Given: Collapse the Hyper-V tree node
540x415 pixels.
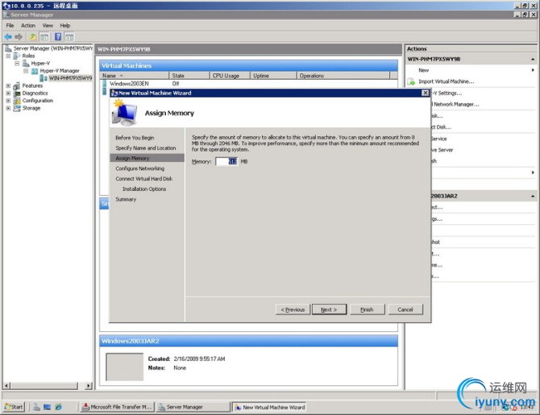Looking at the screenshot, I should coord(17,64).
